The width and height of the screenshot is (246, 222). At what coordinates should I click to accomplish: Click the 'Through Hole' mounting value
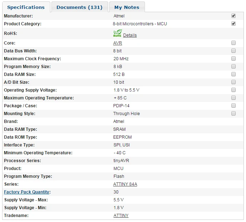126,114
